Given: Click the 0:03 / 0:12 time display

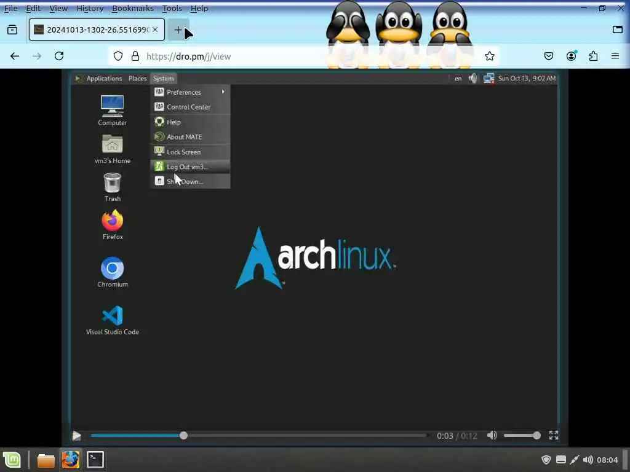Looking at the screenshot, I should pos(457,436).
